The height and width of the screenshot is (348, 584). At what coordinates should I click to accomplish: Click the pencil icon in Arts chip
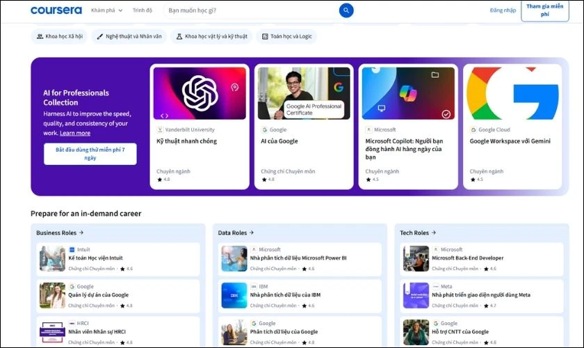coord(100,37)
